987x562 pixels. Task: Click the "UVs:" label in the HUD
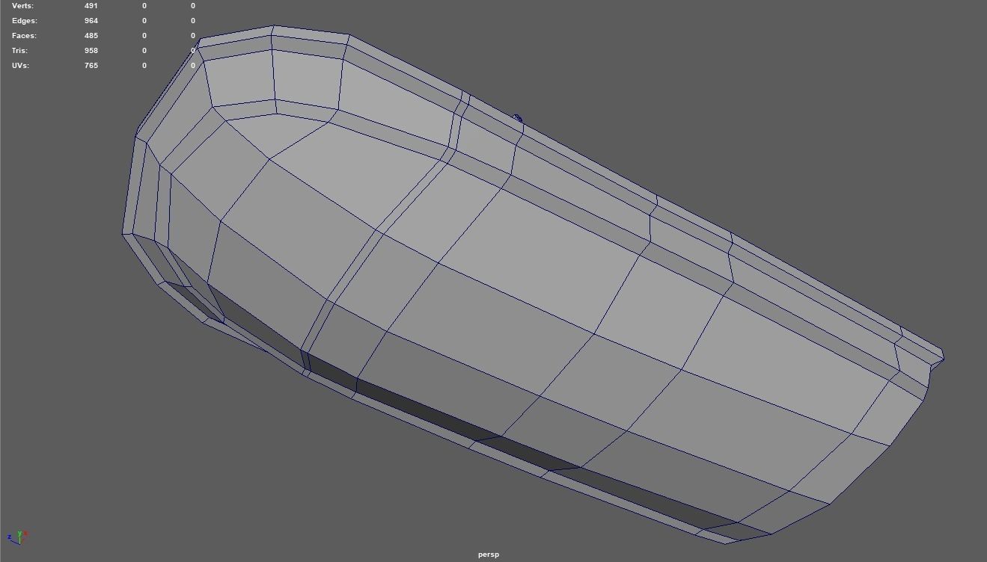20,66
